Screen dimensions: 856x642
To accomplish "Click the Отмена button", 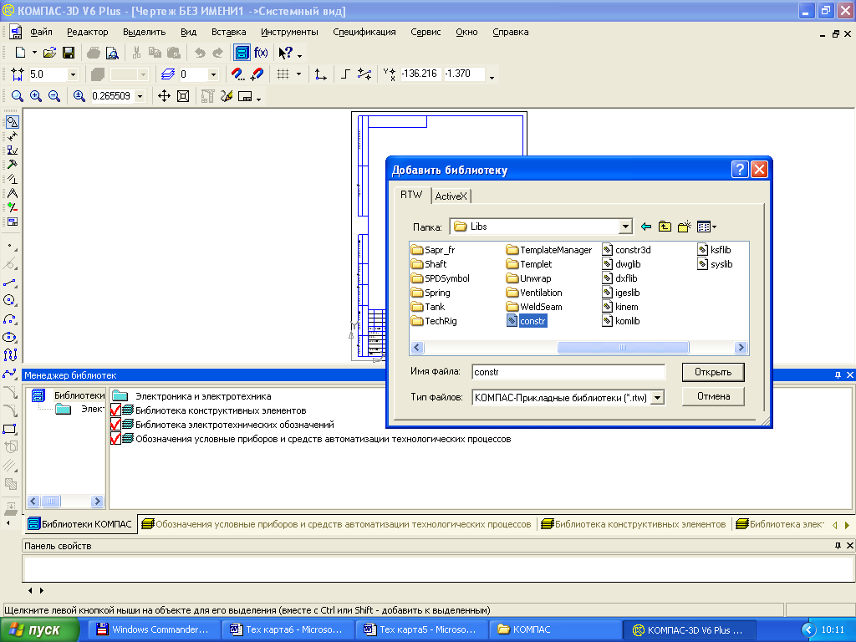I will [713, 396].
